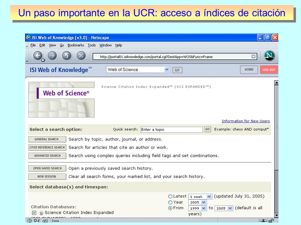
Task: Click the page scrollbar down arrow
Action: point(277,215)
